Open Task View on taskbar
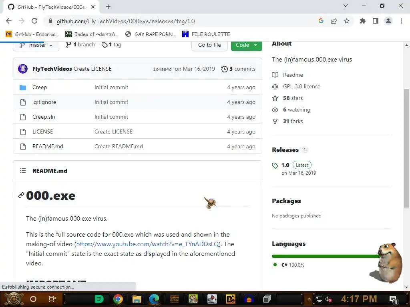The height and width of the screenshot is (307, 410). pos(52,299)
